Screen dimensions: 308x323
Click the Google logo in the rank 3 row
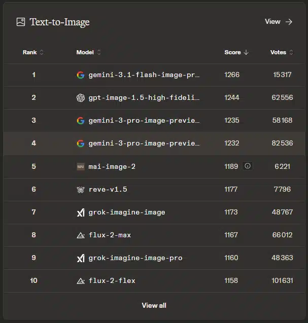click(80, 121)
